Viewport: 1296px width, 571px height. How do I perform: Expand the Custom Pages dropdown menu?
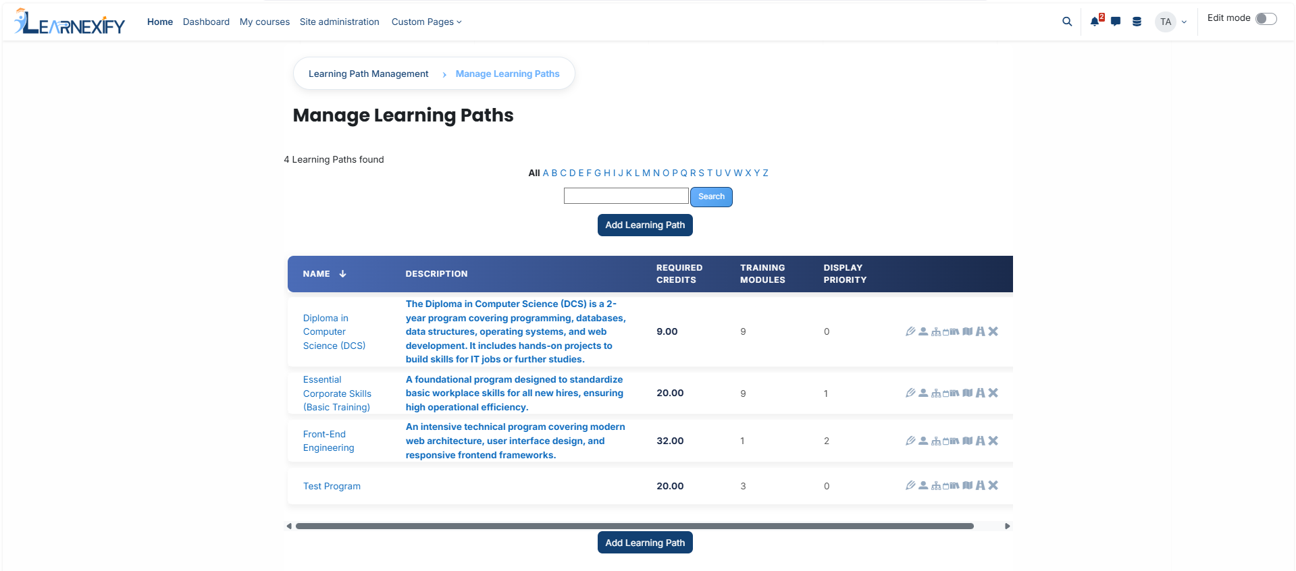[x=426, y=22]
